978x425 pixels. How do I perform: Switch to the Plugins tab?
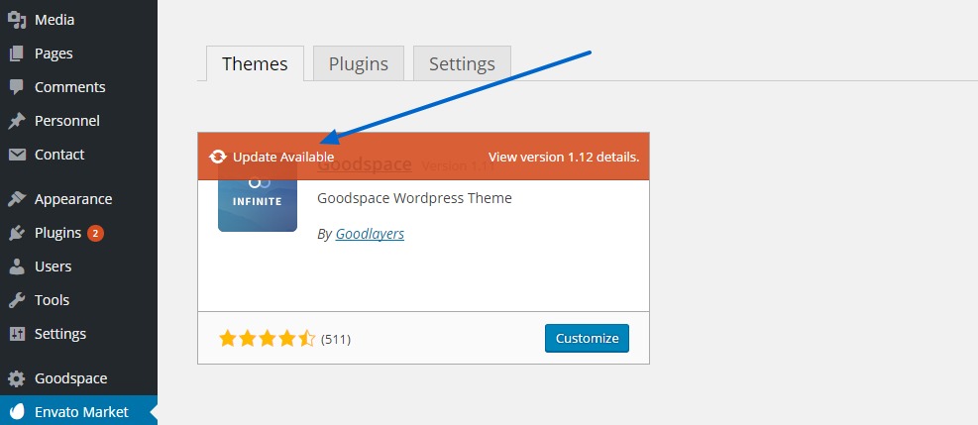pyautogui.click(x=358, y=64)
